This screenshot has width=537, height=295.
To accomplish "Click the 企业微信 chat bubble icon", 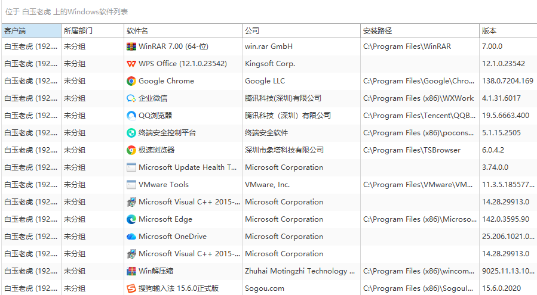I will 131,98.
